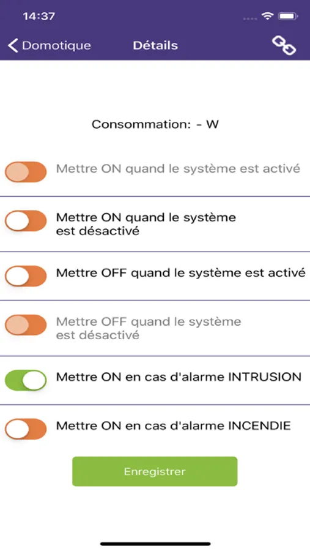Tap the home indicator bar
310x551 pixels.
pos(155,544)
